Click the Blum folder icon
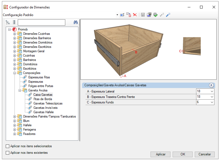Viewport: 221px width, 160px height. [x=20, y=121]
